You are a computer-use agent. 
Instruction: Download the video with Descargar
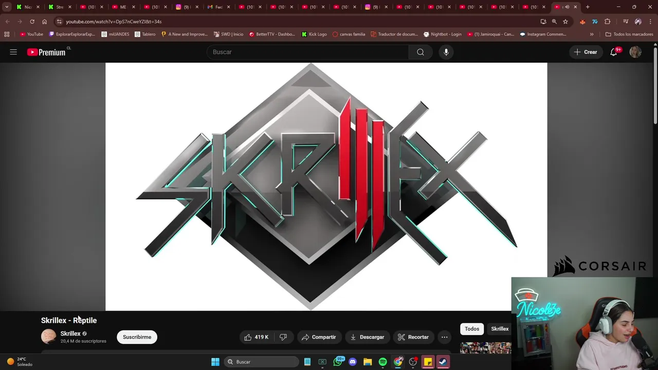click(367, 337)
